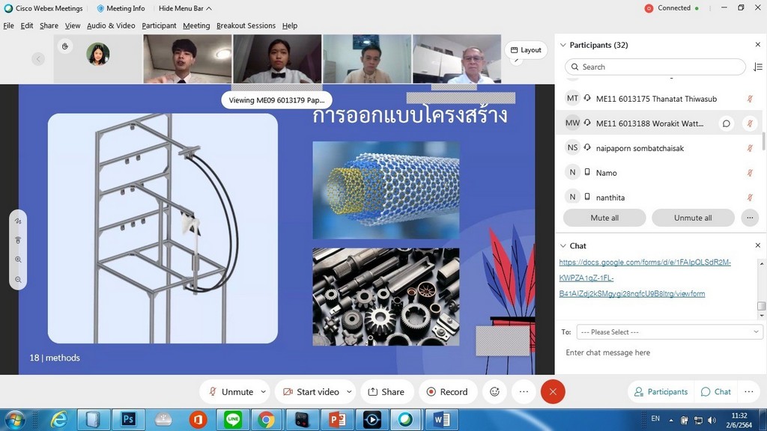Click zoom in icon on left toolbar

[x=18, y=260]
